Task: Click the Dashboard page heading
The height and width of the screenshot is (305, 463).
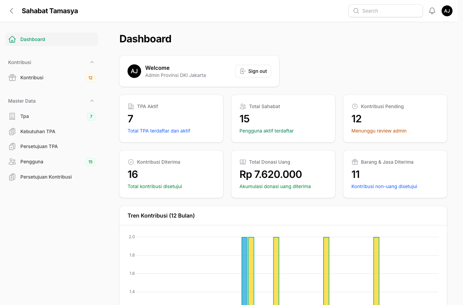Action: tap(146, 39)
